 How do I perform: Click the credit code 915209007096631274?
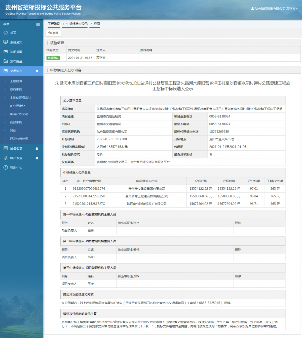pos(89,189)
